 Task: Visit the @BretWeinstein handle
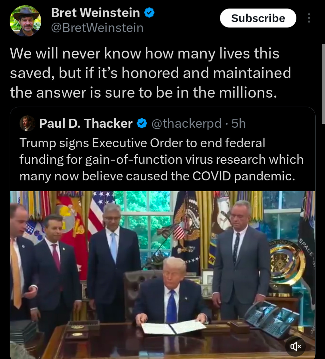click(x=97, y=28)
